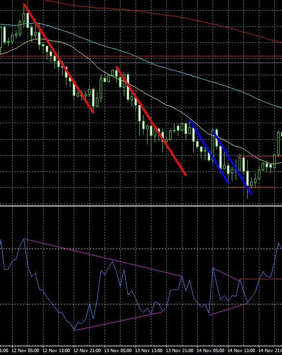The image size is (282, 355).
Task: Select the first thick red trendline from 12 Nov peak
Action: (59, 58)
